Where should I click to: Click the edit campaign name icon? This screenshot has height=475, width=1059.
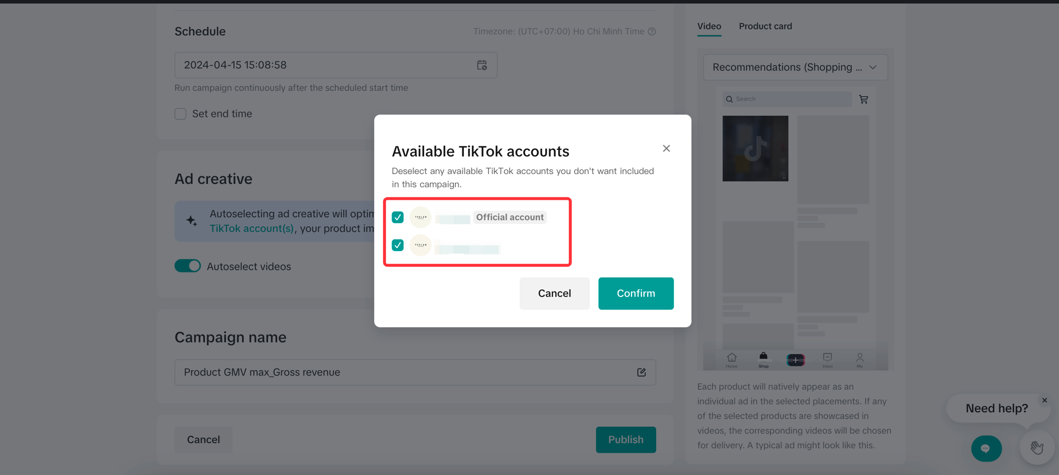point(642,373)
